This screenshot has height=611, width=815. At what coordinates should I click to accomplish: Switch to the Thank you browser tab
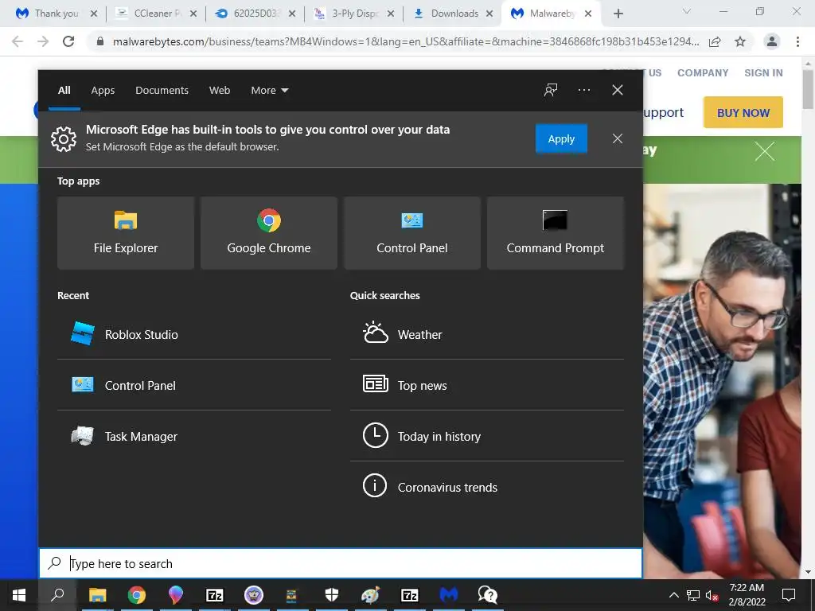point(56,14)
